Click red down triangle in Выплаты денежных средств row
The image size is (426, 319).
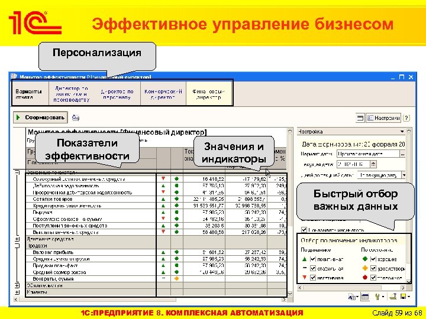coord(163,232)
